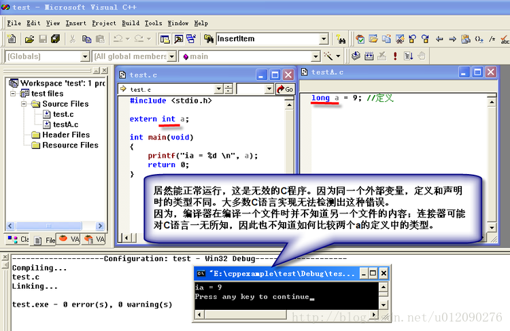The image size is (510, 331).
Task: Open test.c file list dropdown arrow
Action: click(219, 89)
